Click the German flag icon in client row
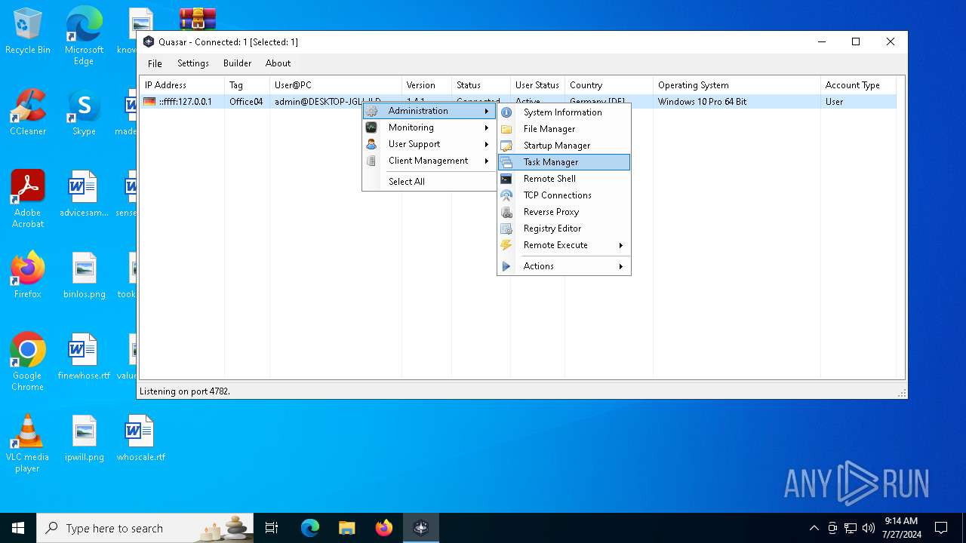The height and width of the screenshot is (543, 966). pyautogui.click(x=149, y=102)
